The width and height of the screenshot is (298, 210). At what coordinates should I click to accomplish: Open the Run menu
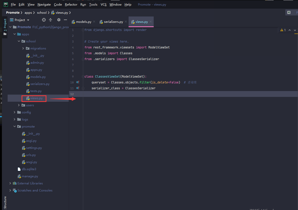pyautogui.click(x=83, y=4)
